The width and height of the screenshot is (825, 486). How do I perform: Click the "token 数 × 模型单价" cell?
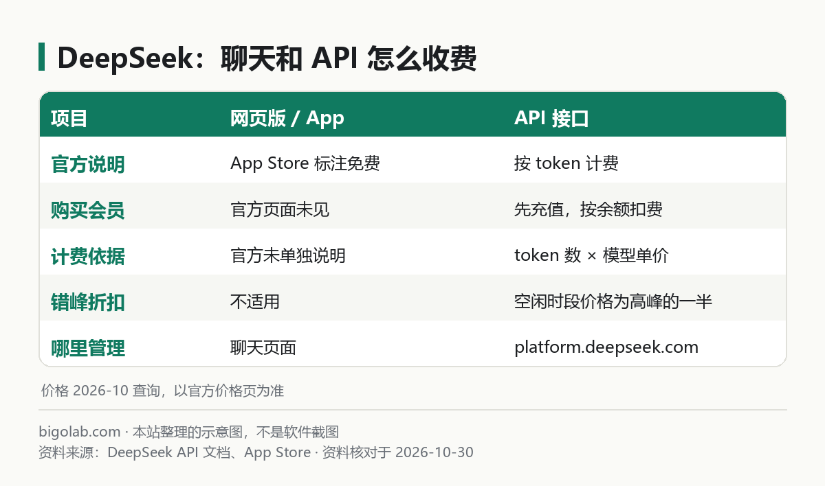point(592,255)
